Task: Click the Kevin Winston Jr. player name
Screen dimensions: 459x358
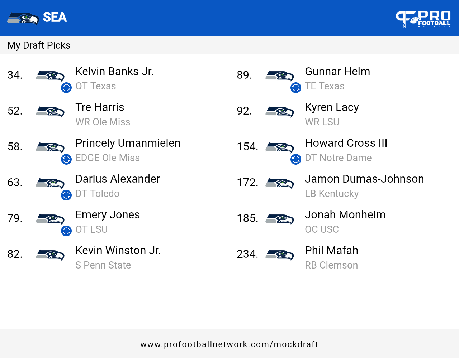Action: [x=118, y=251]
